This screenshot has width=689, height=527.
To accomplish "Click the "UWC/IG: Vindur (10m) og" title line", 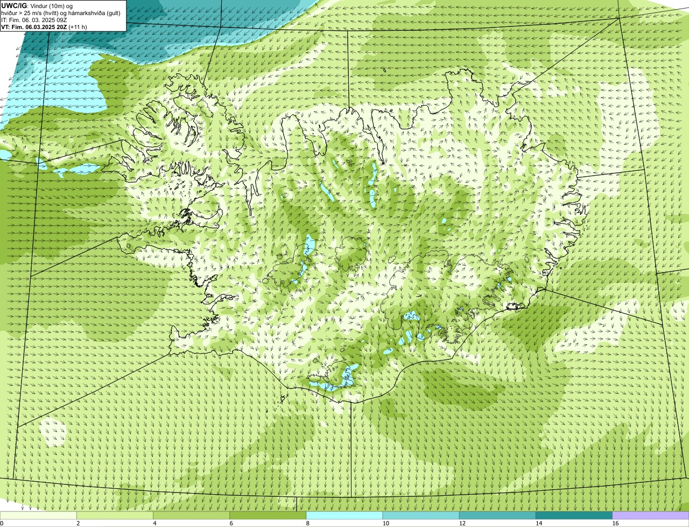I will 37,6.
